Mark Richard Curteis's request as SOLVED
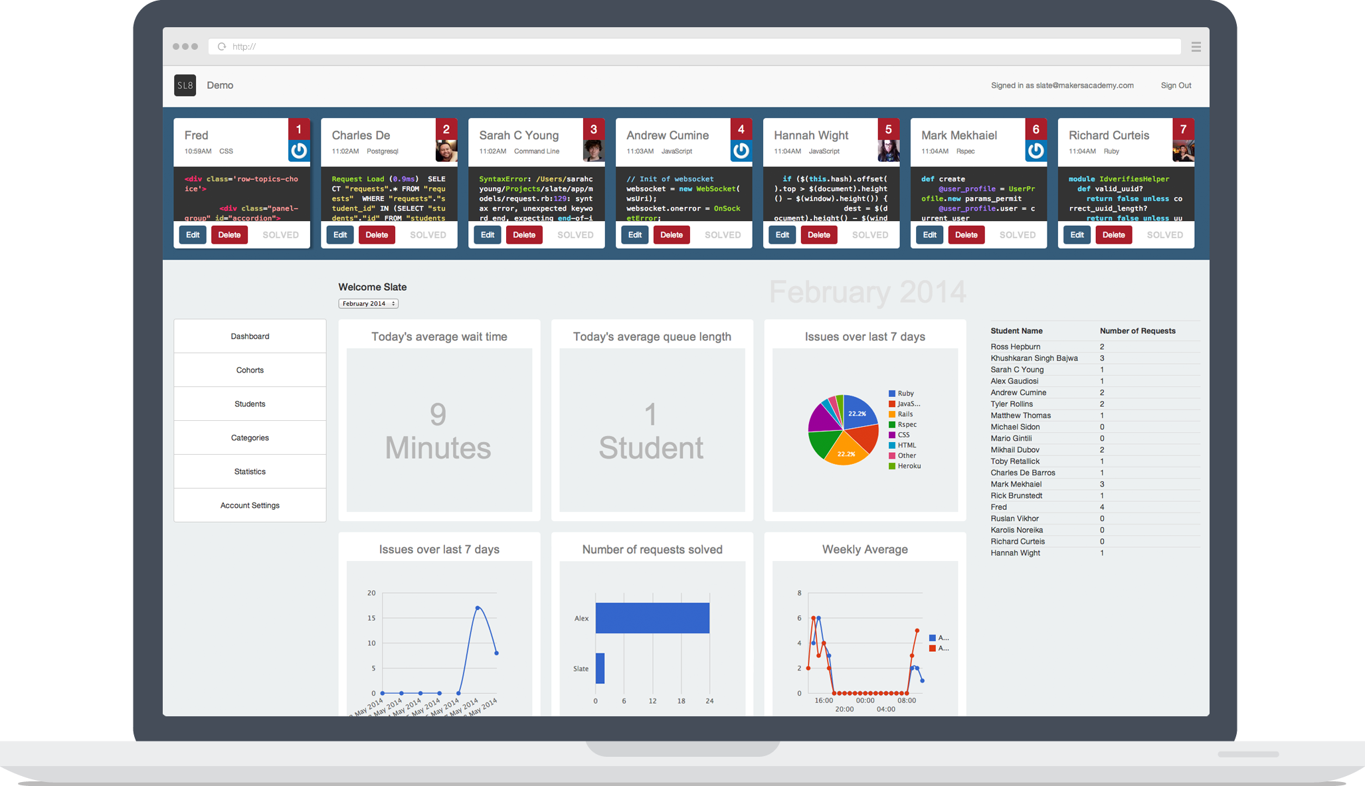Screen dimensions: 1365x786 1164,235
